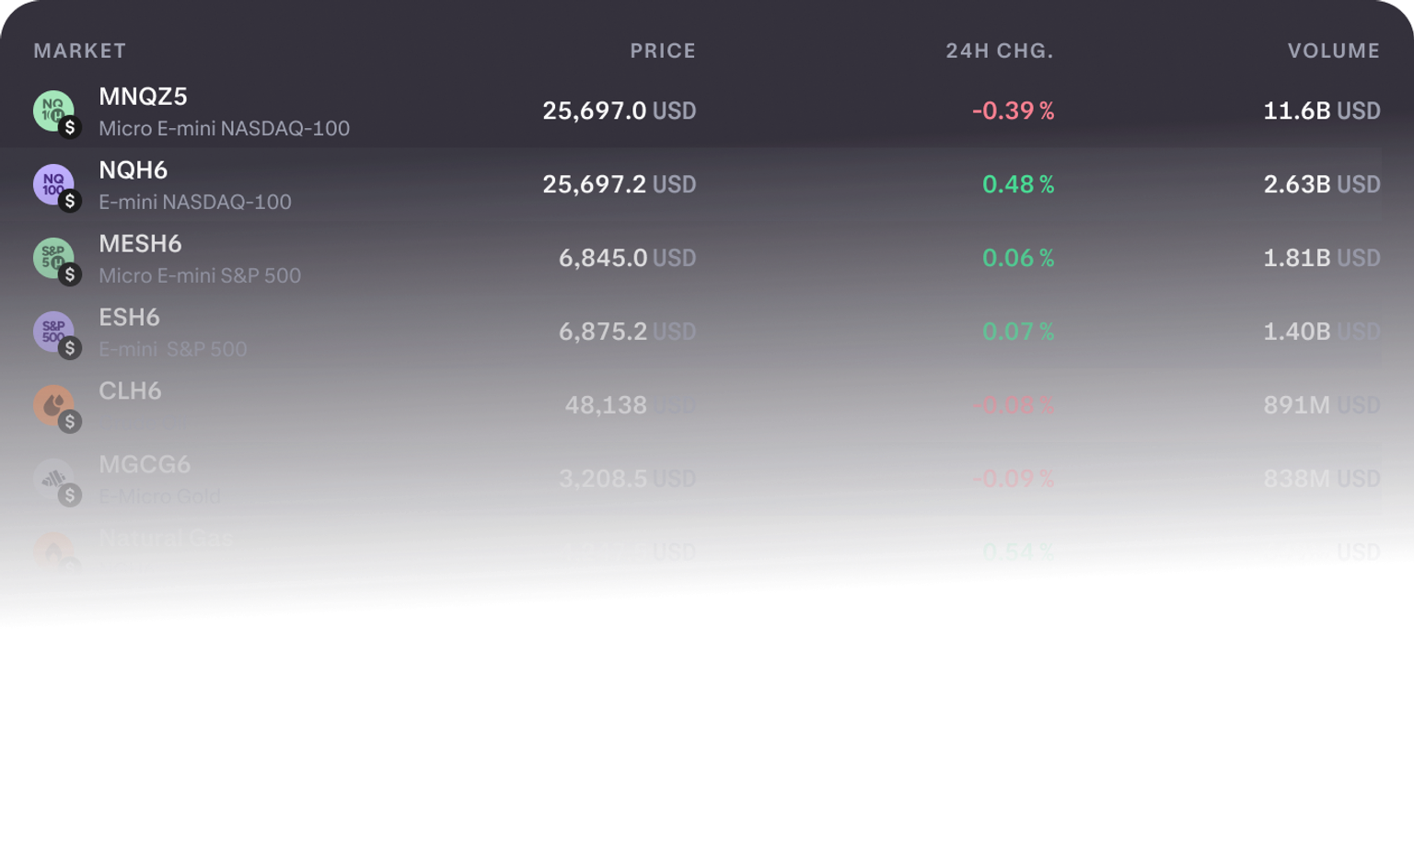Open the ESH6 market symbol
This screenshot has height=850, width=1414.
129,318
